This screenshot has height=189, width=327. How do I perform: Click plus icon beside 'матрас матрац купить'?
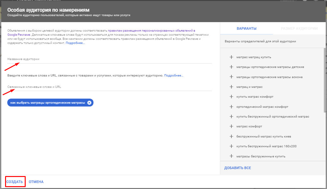(231, 57)
